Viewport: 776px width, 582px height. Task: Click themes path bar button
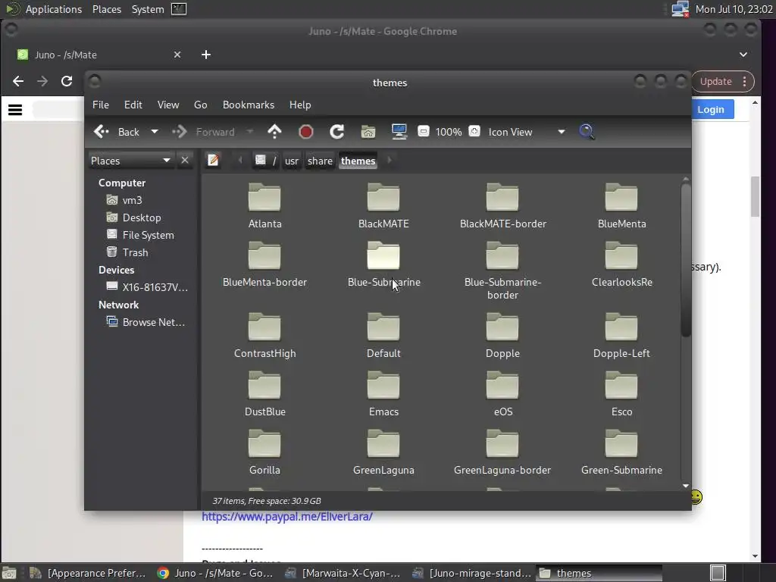click(358, 161)
